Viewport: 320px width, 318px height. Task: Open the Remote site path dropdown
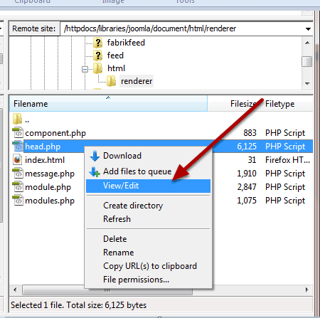[x=308, y=29]
